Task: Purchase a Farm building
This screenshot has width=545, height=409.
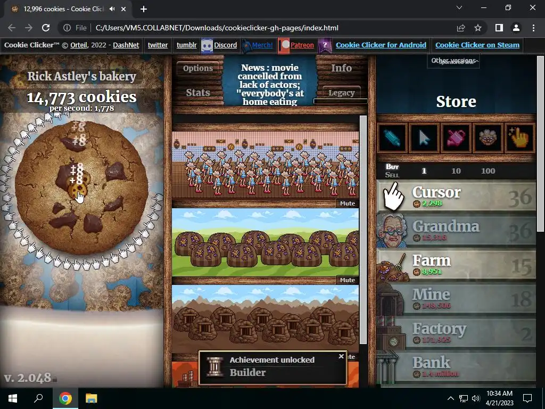Action: click(x=456, y=265)
